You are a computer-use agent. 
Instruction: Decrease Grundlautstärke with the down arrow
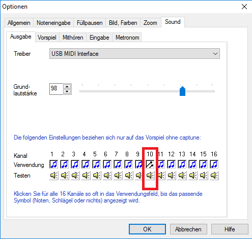coord(67,91)
